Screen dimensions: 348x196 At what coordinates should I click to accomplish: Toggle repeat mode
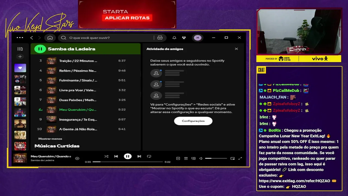tap(149, 156)
